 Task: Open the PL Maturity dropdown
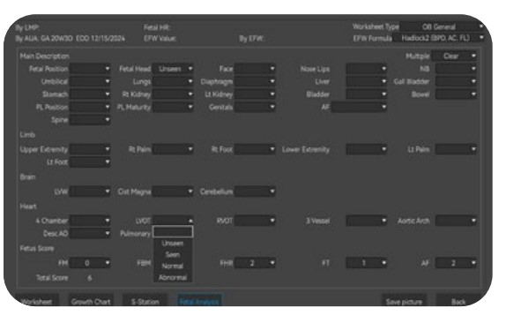(173, 107)
